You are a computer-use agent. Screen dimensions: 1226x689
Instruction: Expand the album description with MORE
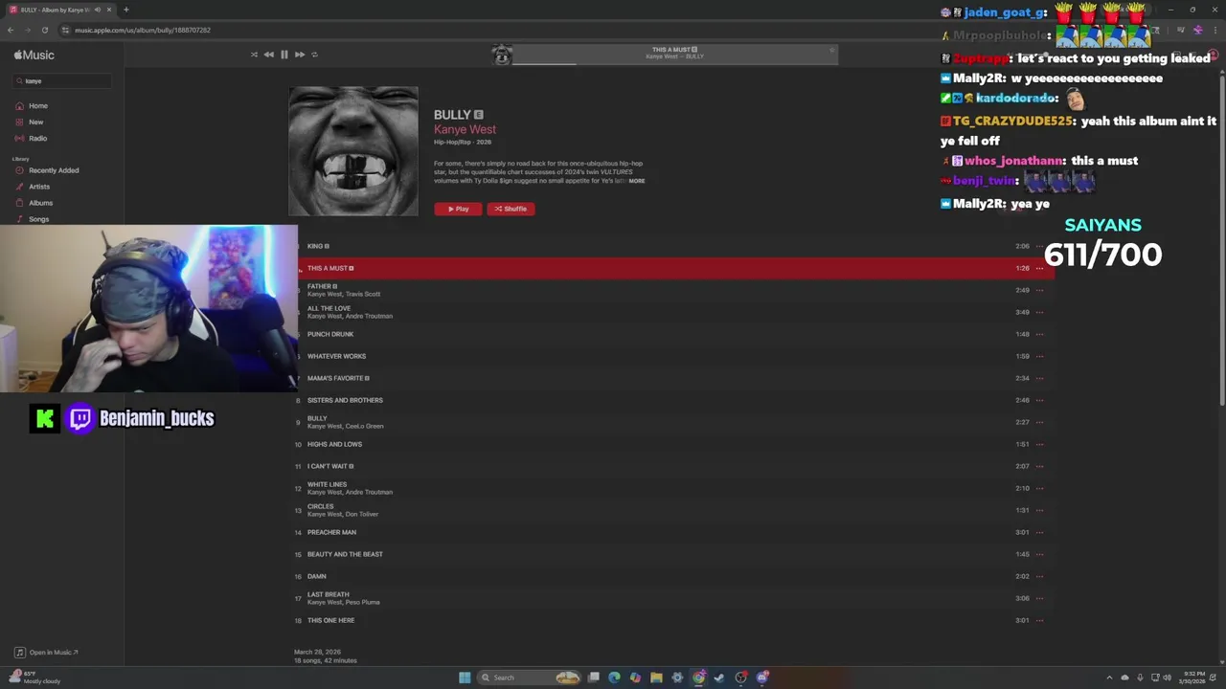click(637, 181)
